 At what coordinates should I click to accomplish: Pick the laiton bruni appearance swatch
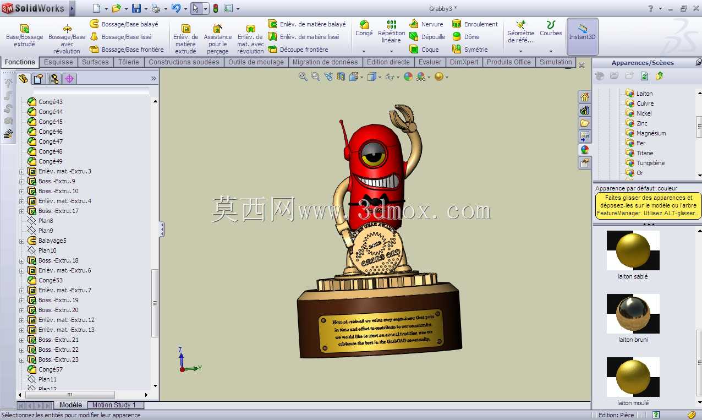(x=633, y=314)
